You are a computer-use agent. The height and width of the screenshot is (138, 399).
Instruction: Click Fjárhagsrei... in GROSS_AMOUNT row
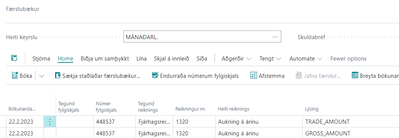click(154, 133)
